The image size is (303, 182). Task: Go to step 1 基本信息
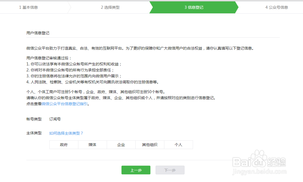(28, 7)
